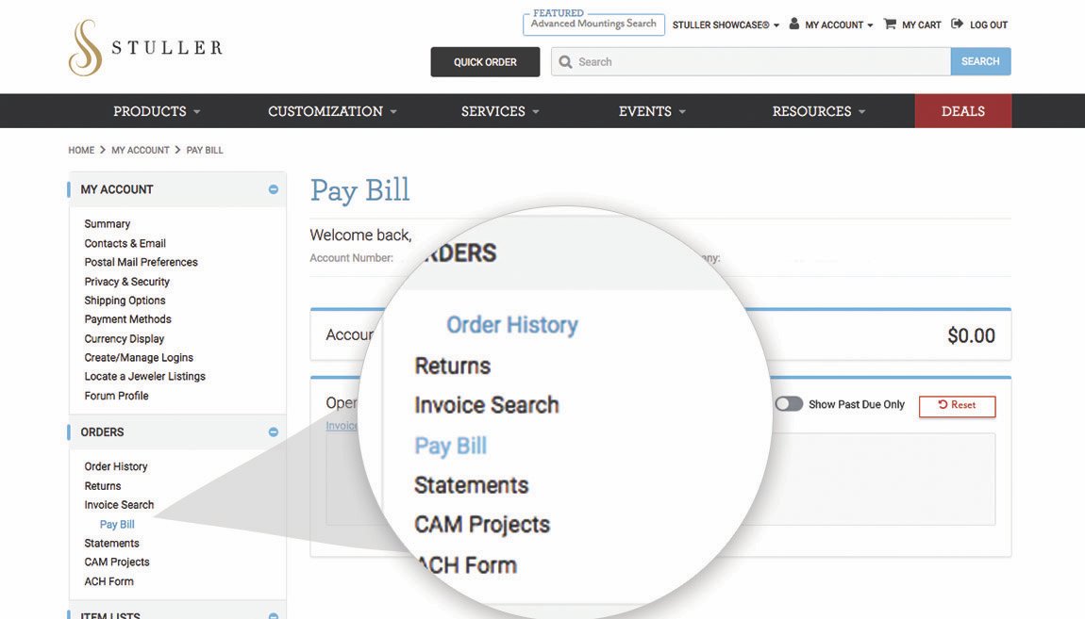Open Summary in the sidebar

pyautogui.click(x=108, y=224)
